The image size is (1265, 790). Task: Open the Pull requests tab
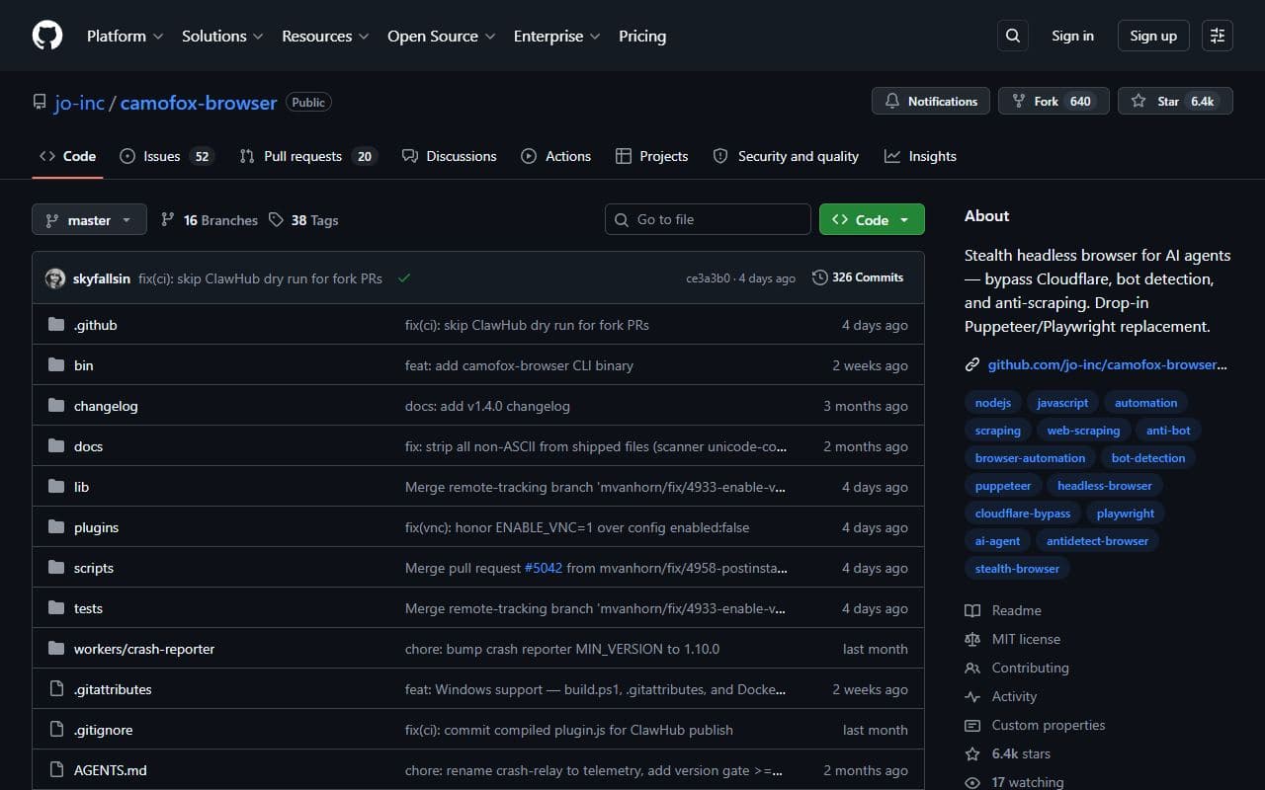(308, 156)
